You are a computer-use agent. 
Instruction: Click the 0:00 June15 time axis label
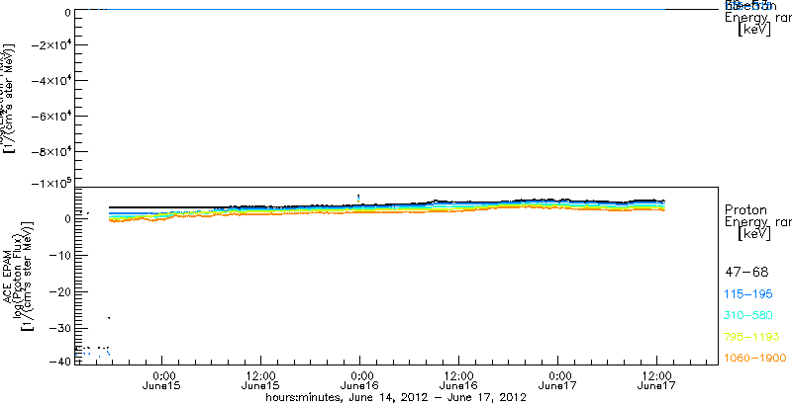(x=162, y=380)
